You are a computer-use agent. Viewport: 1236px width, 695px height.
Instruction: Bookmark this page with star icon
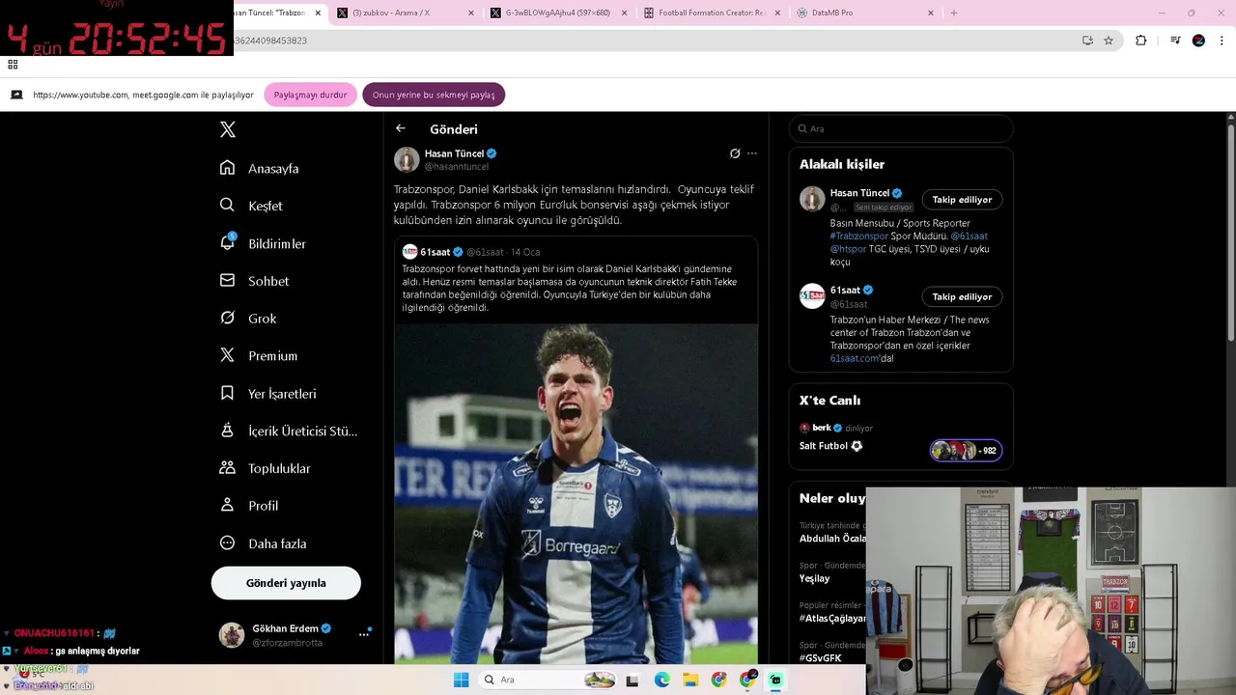tap(1109, 41)
